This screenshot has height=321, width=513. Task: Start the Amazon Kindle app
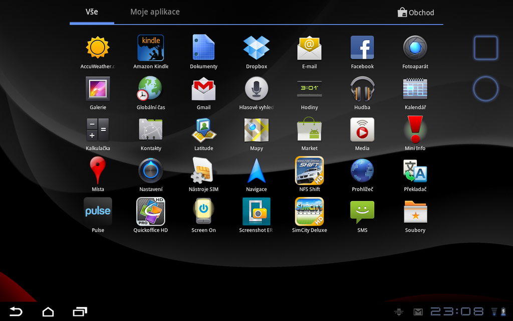click(x=150, y=47)
